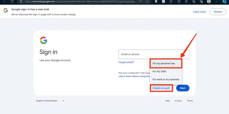Screen dimensions: 229x114
Task: Open the Help footer link
Action: click(167, 101)
